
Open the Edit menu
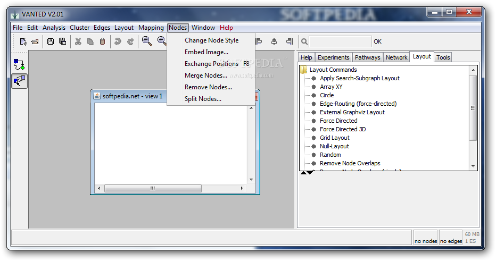(32, 28)
